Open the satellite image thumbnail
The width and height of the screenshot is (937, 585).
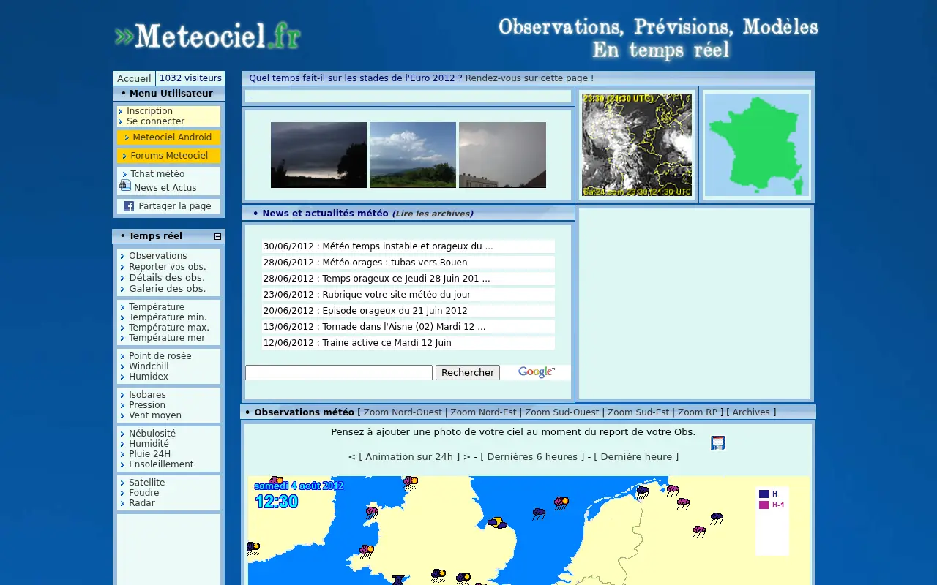(x=637, y=145)
